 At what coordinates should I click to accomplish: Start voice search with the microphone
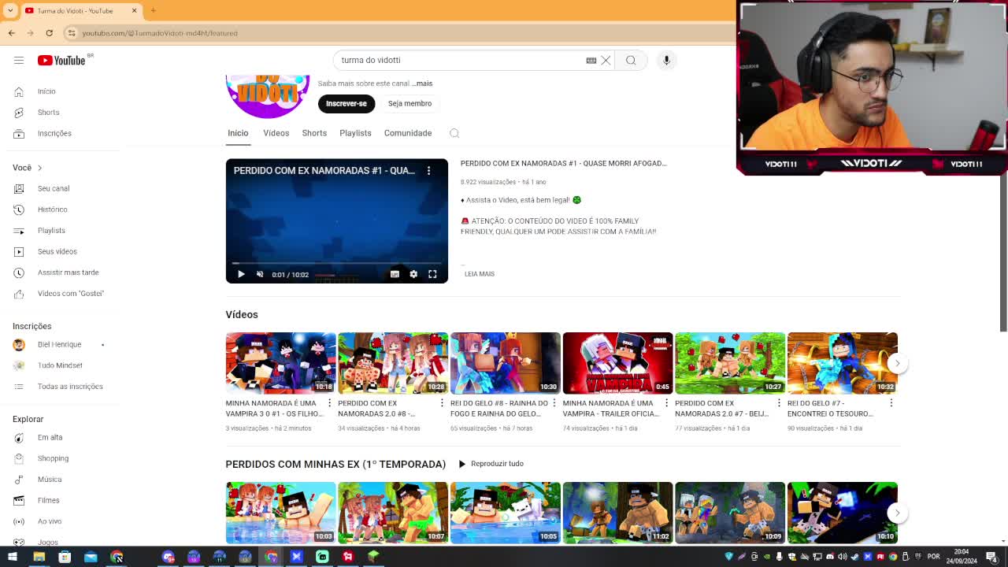click(x=666, y=60)
